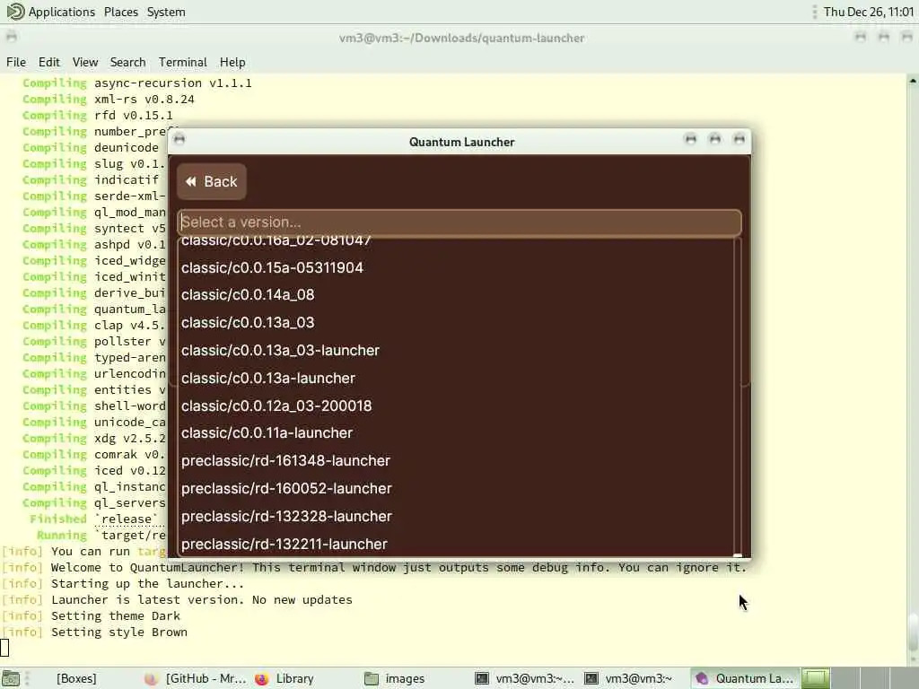Click the version list scrollbar thumb
Viewport: 919px width, 689px height.
pos(738,555)
